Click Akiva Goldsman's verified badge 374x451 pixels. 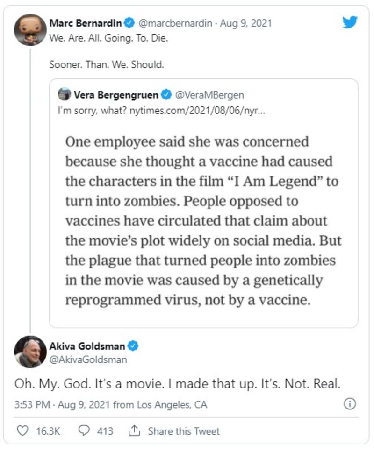click(134, 346)
